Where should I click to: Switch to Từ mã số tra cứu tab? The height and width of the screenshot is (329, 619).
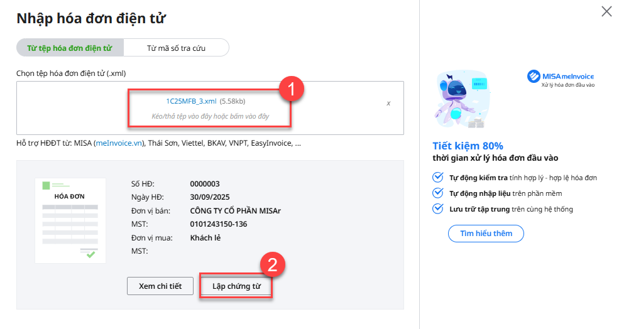[176, 48]
